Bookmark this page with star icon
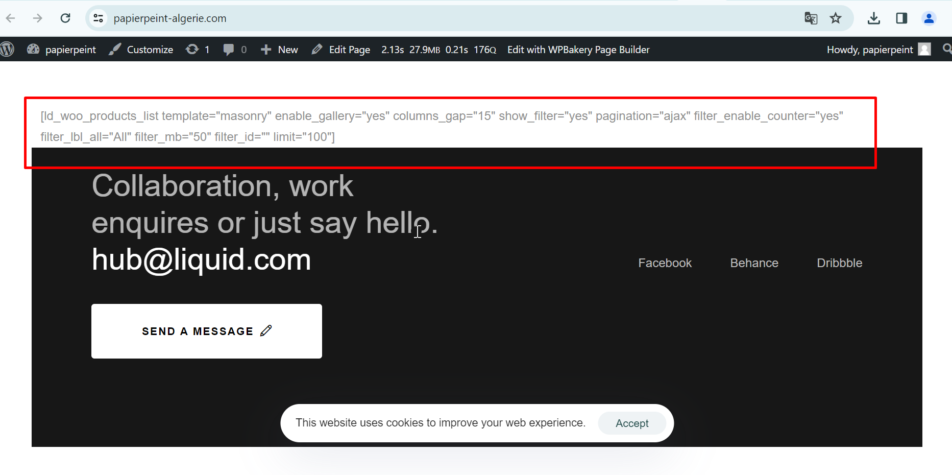 836,18
